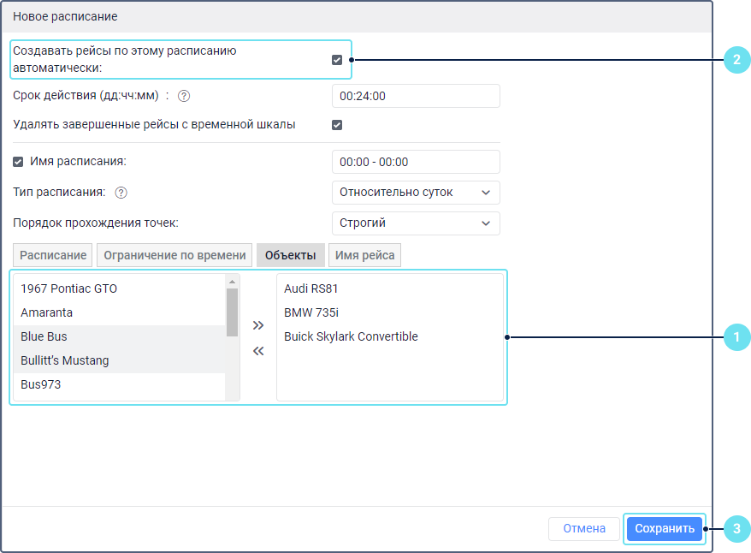Viewport: 751px width, 553px height.
Task: Click help icon next to Тип расписания
Action: click(121, 193)
